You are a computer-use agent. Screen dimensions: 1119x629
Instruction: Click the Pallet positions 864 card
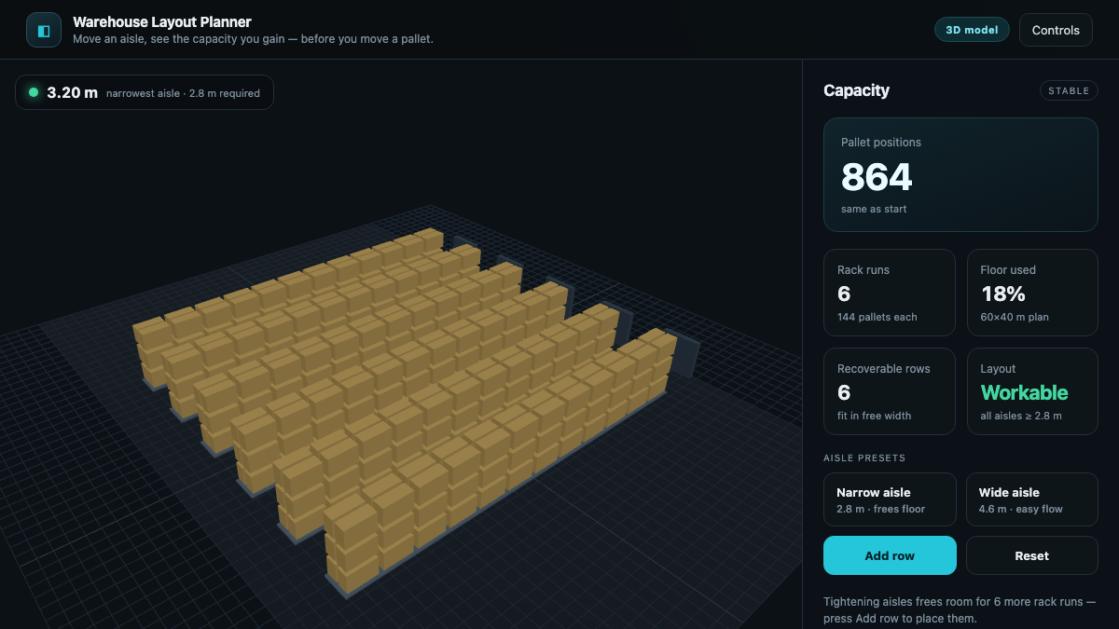pos(960,174)
